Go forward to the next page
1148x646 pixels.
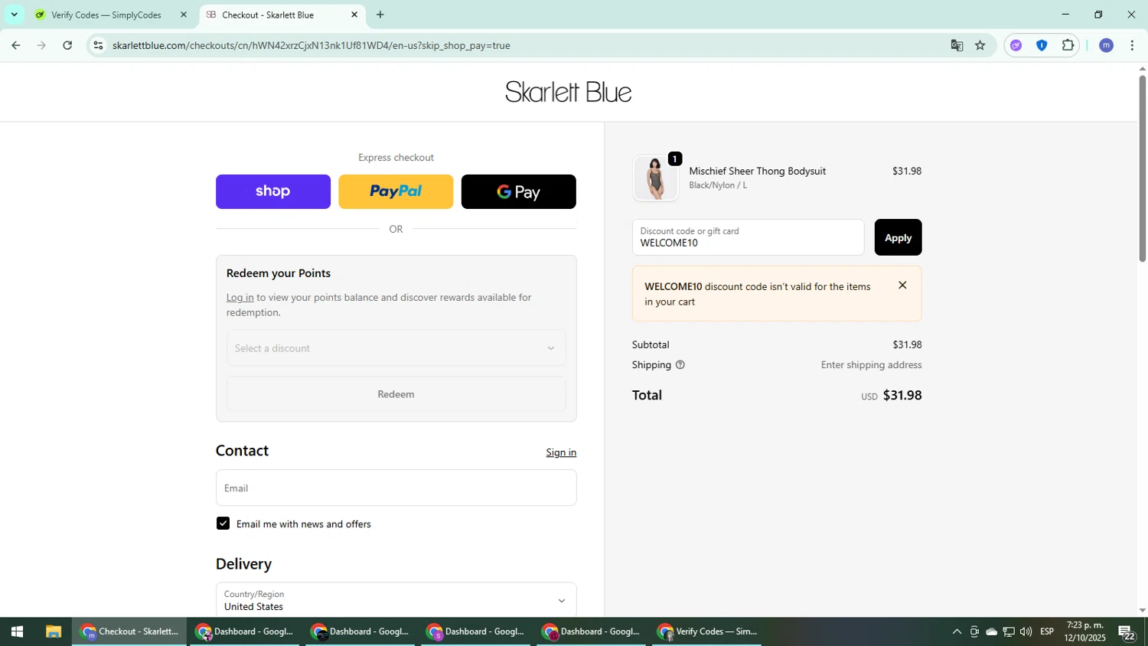[41, 45]
